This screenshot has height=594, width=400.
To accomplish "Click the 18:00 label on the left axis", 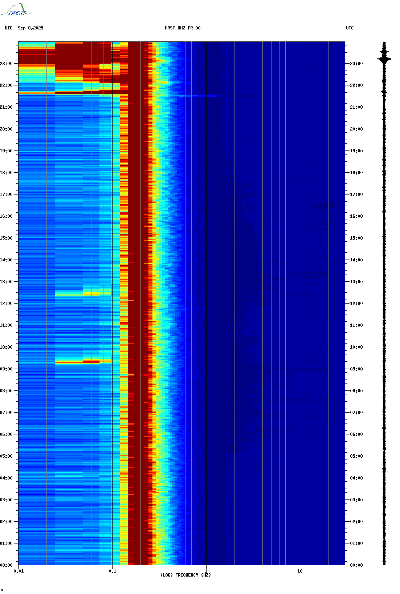I will pos(6,173).
